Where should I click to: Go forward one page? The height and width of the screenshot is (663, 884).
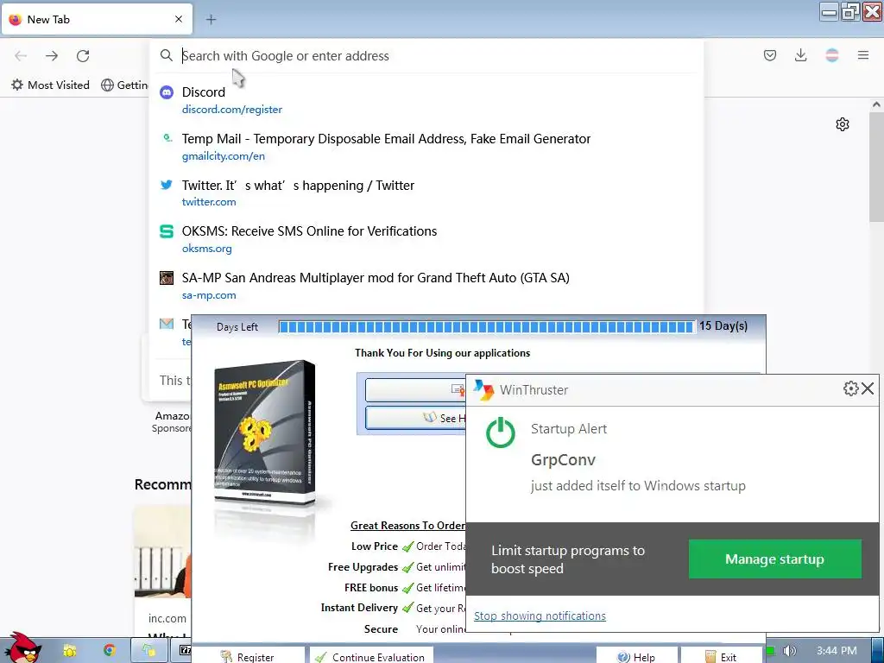tap(51, 55)
